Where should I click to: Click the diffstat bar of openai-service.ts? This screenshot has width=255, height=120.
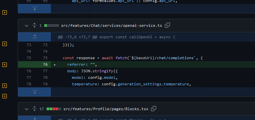coord(52,26)
